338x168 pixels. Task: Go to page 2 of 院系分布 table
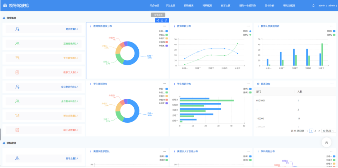tap(315, 131)
